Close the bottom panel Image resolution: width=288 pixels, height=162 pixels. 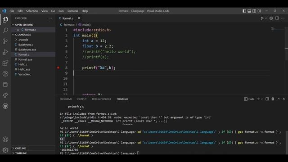click(x=283, y=99)
